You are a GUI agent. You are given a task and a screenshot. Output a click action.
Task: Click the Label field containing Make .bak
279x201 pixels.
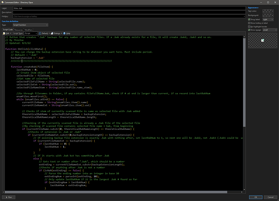129,8
